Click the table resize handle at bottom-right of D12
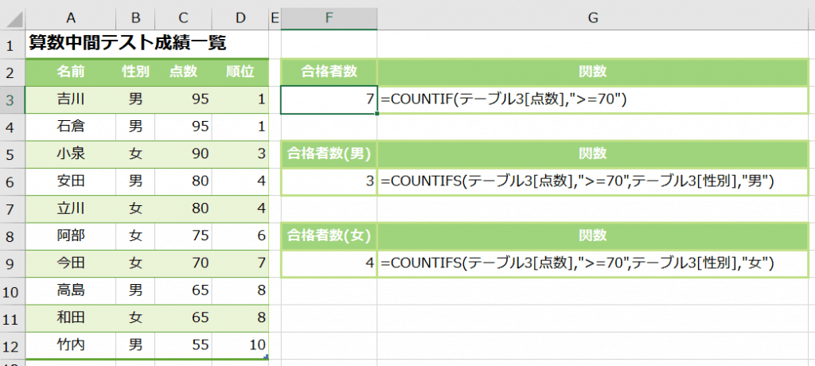The height and width of the screenshot is (366, 815). [266, 356]
